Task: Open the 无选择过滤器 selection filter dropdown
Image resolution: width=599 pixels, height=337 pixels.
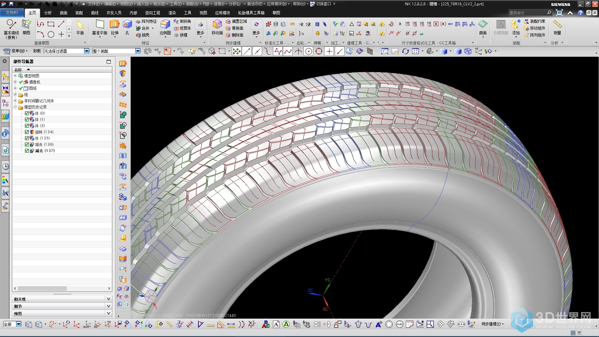Action: tap(87, 51)
